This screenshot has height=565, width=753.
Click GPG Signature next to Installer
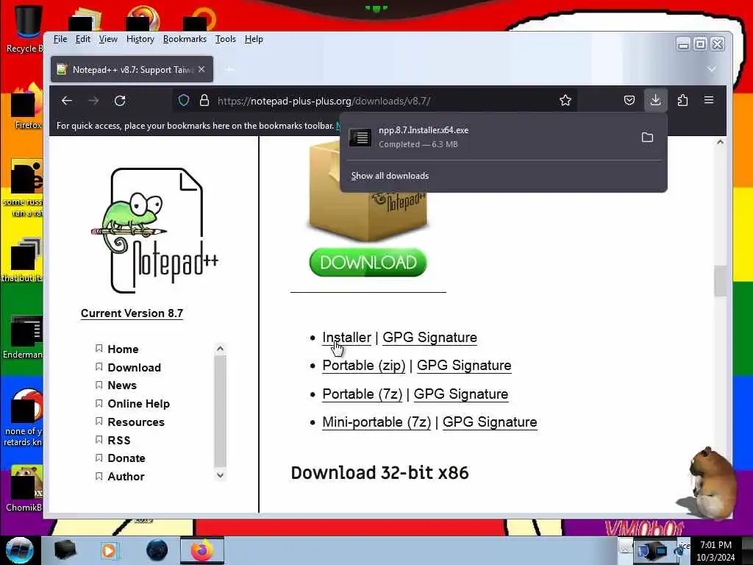(429, 337)
